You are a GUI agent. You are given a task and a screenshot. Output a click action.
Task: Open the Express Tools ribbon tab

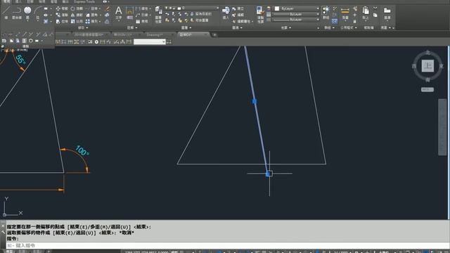click(84, 1)
